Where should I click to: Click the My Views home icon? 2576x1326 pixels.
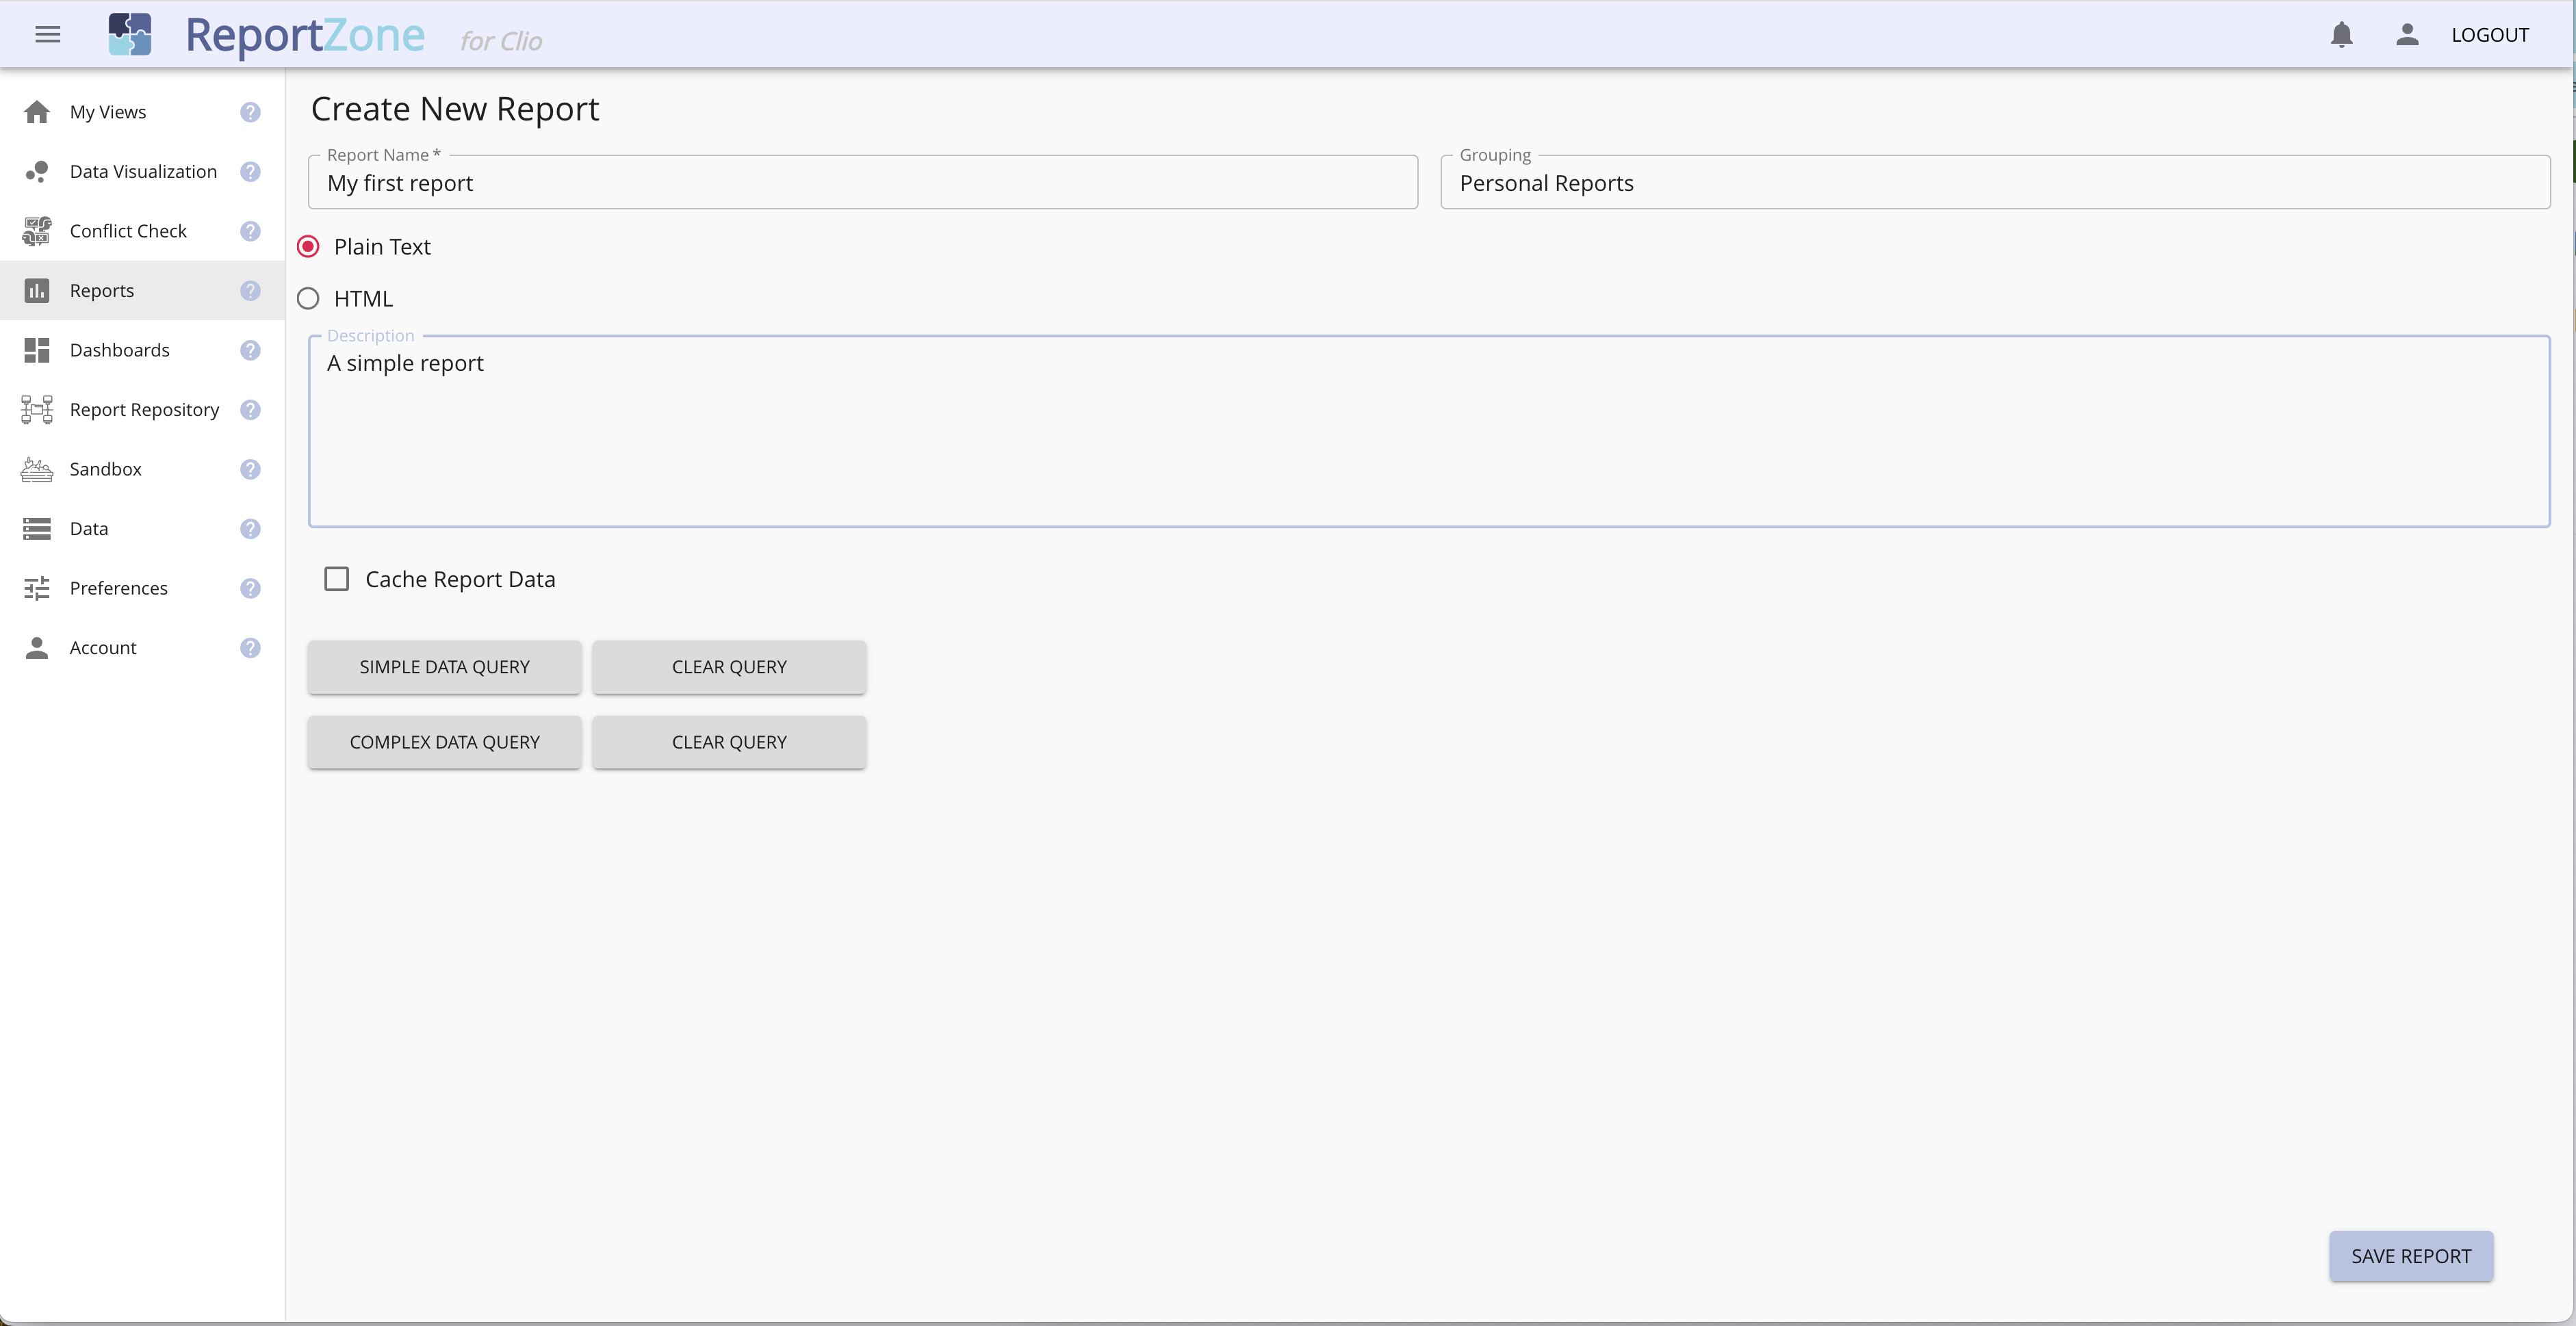tap(37, 112)
